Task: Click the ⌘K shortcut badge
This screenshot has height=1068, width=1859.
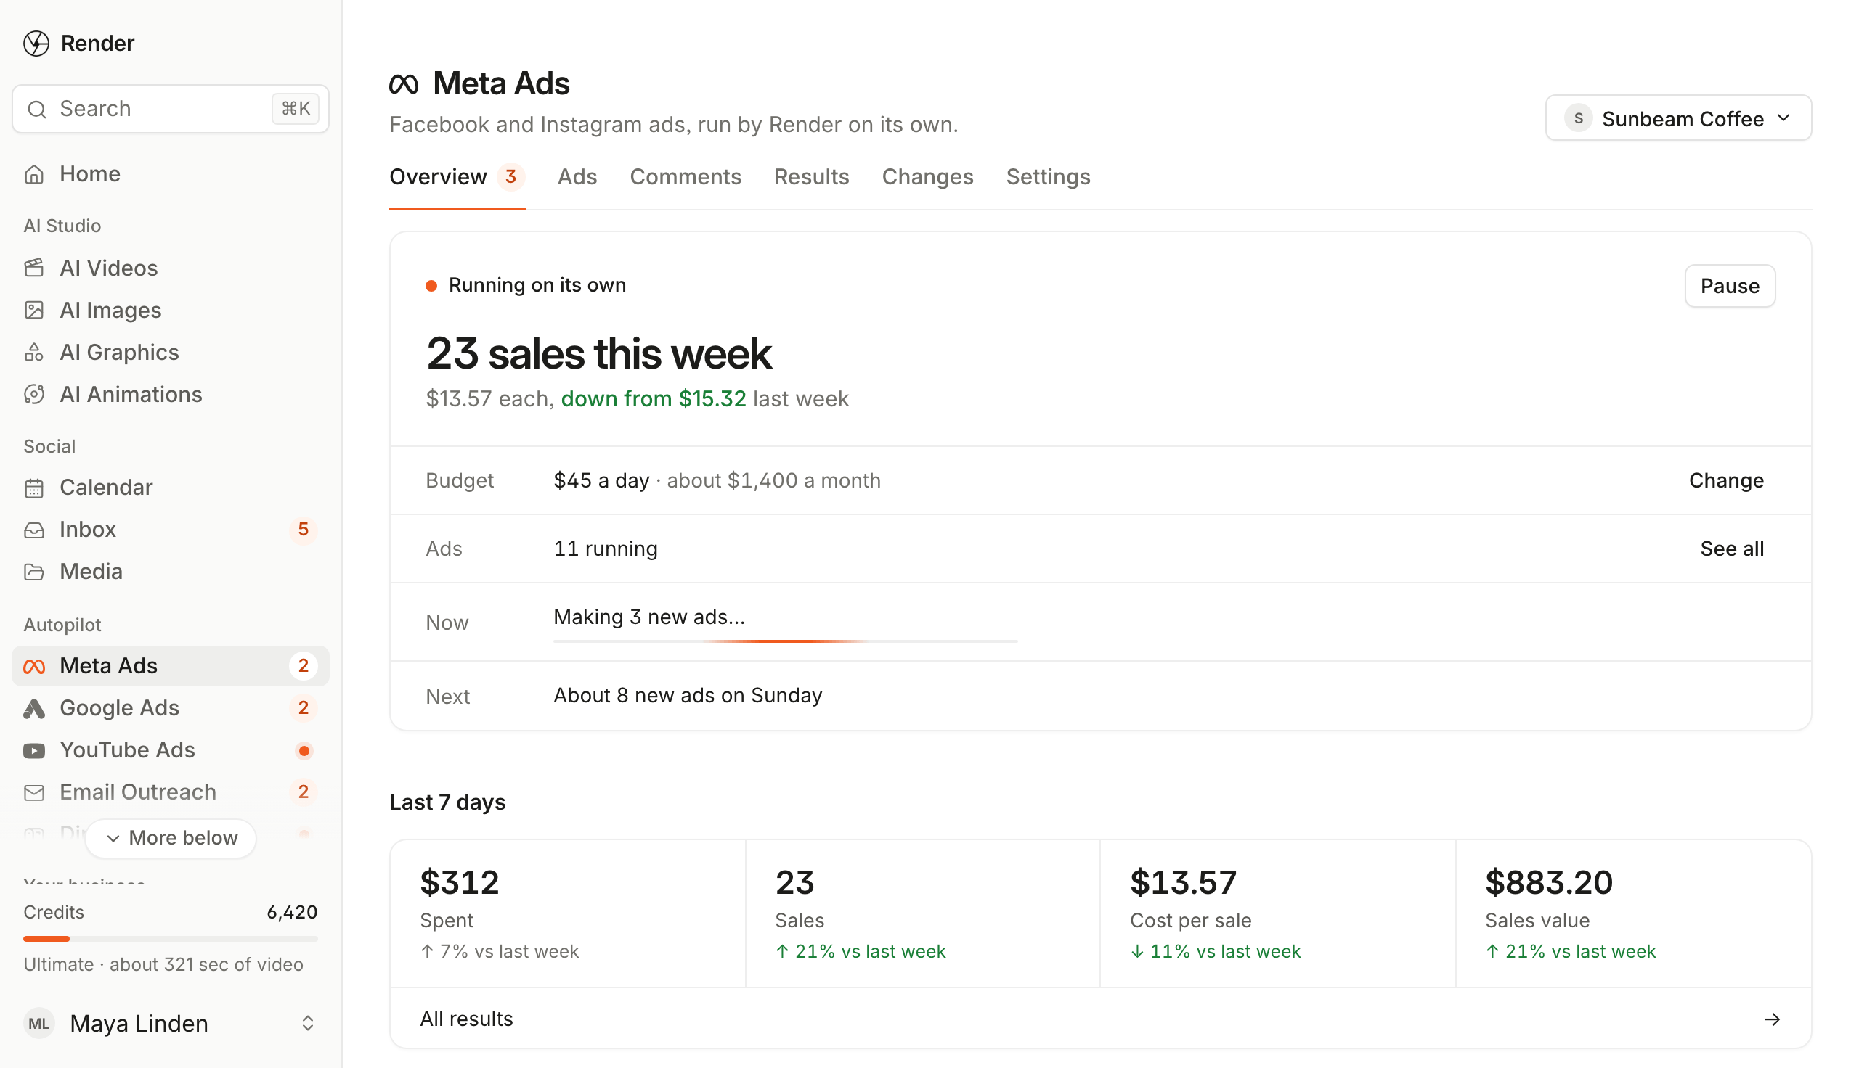Action: 295,109
